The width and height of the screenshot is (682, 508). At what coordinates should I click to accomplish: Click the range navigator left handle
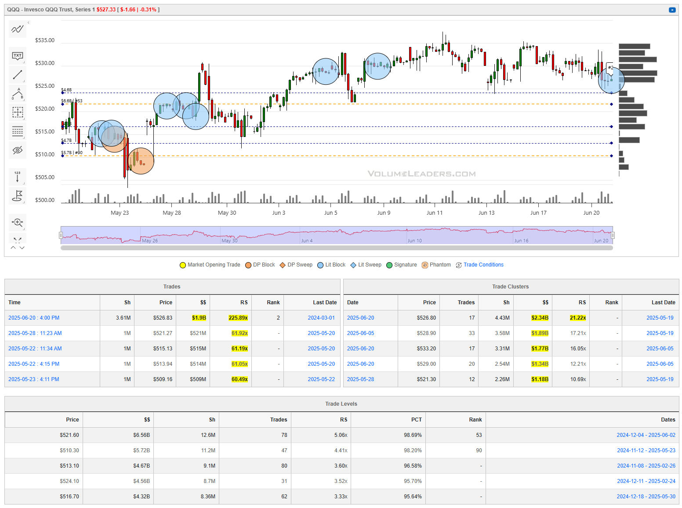tap(61, 235)
